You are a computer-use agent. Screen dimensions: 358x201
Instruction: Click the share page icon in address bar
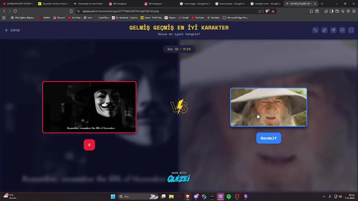[x=260, y=11]
